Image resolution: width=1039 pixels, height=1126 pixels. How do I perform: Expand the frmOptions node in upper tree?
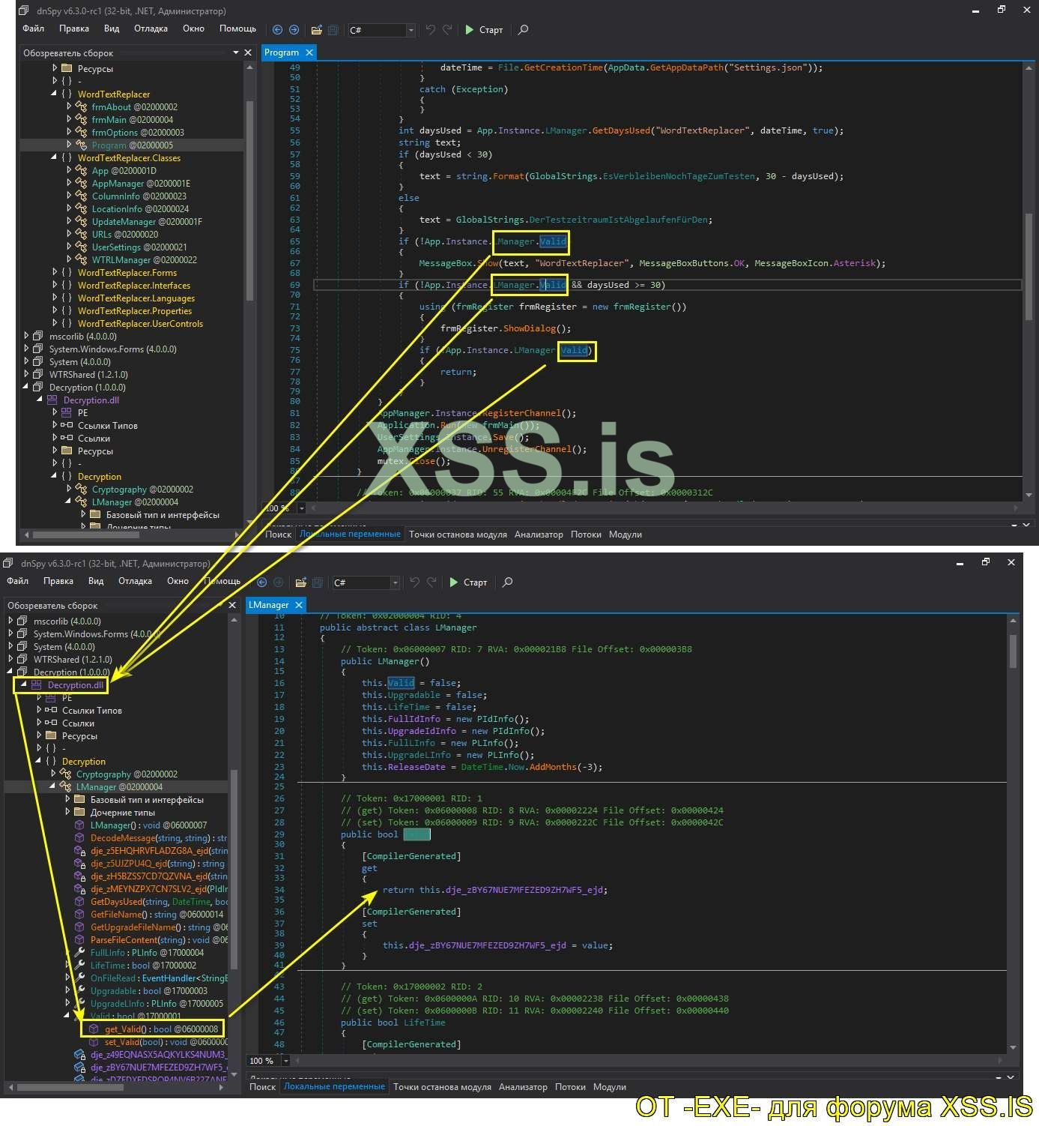[x=68, y=133]
